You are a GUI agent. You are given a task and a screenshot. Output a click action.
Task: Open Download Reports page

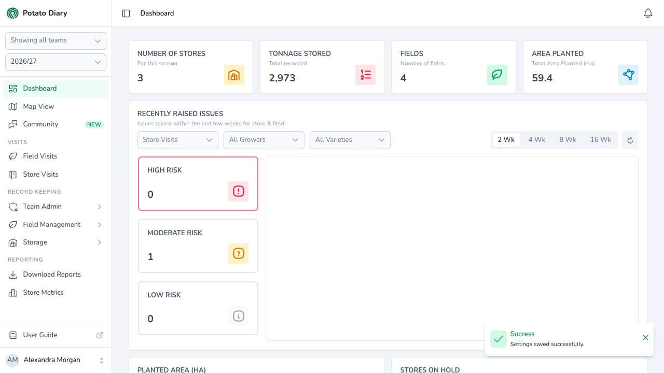(x=56, y=275)
